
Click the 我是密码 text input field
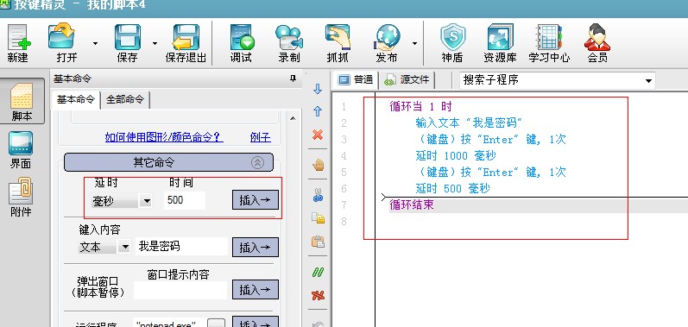(181, 247)
